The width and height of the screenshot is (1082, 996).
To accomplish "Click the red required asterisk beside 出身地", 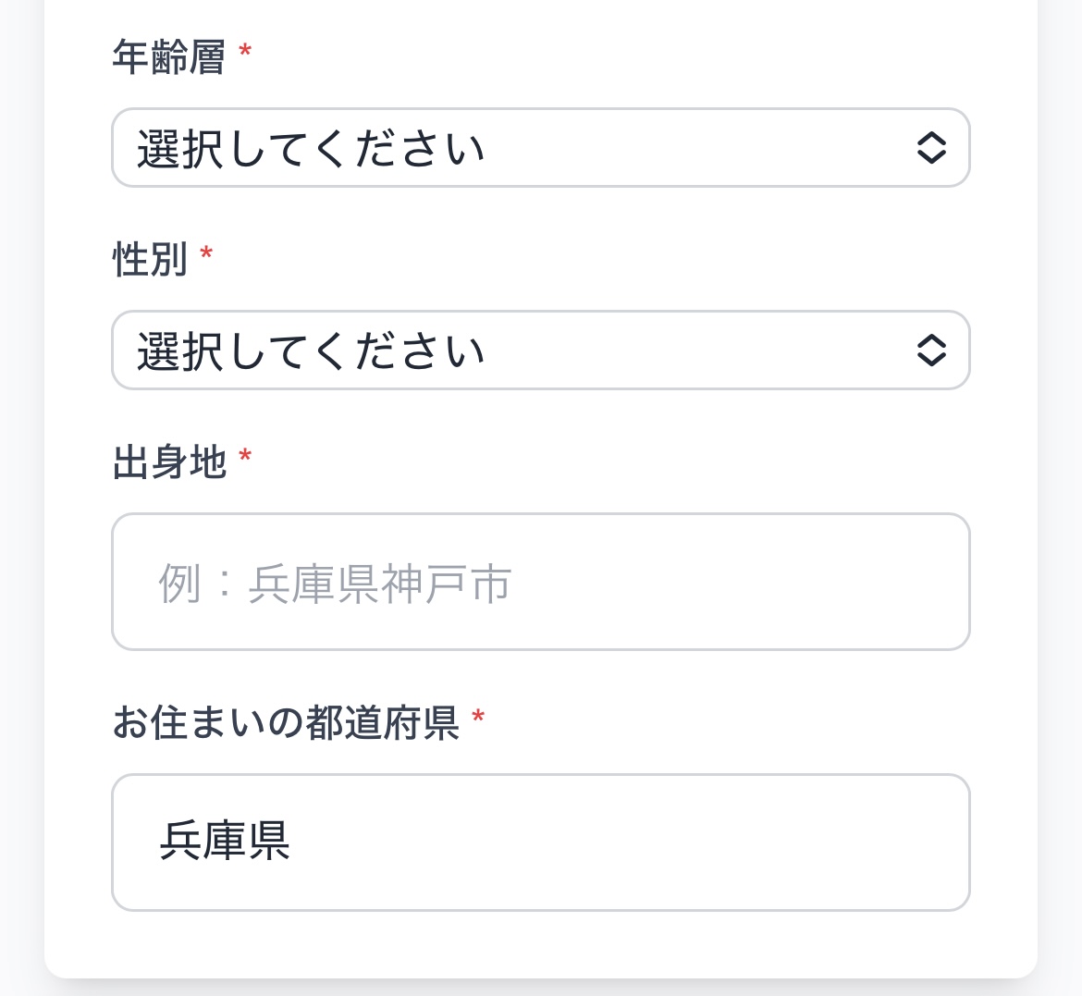I will [x=245, y=457].
